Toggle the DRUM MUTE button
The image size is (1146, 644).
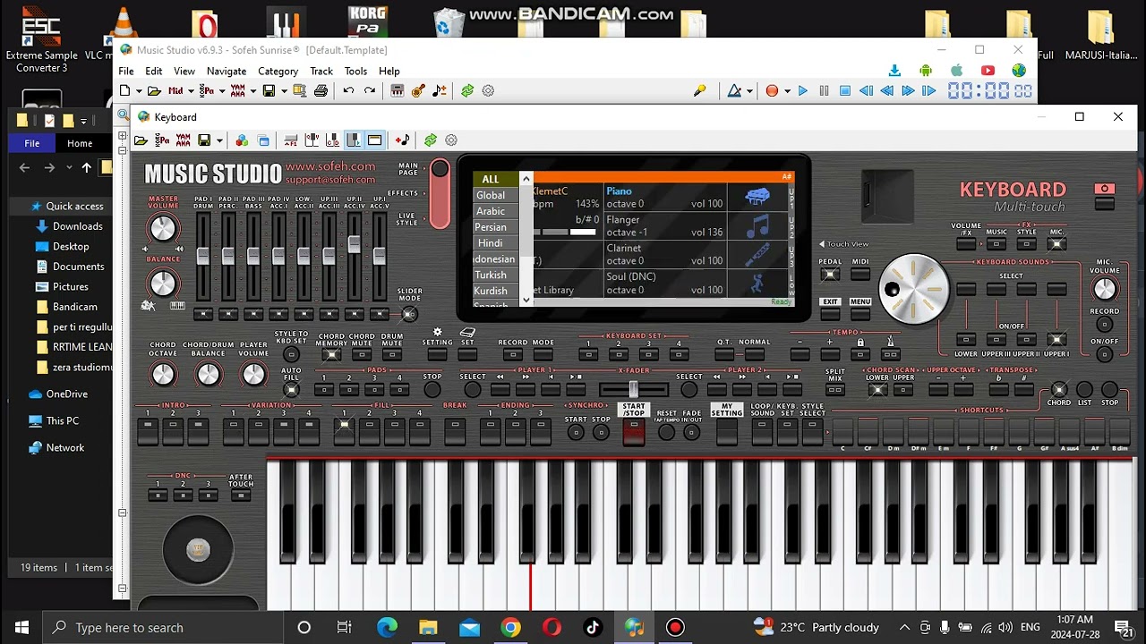(x=391, y=355)
